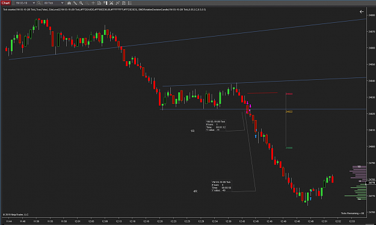This screenshot has height=225, width=376.
Task: Open the data box icon in toolbar
Action: [x=99, y=3]
